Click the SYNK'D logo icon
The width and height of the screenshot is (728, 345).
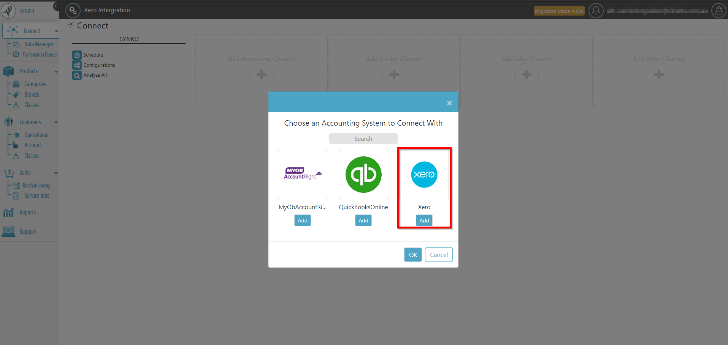click(8, 11)
